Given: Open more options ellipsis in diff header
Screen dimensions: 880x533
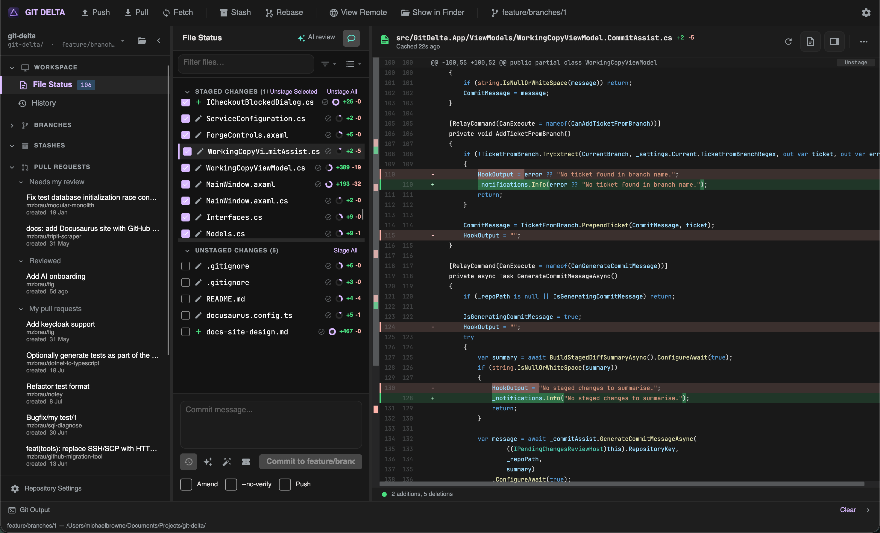Looking at the screenshot, I should tap(864, 41).
